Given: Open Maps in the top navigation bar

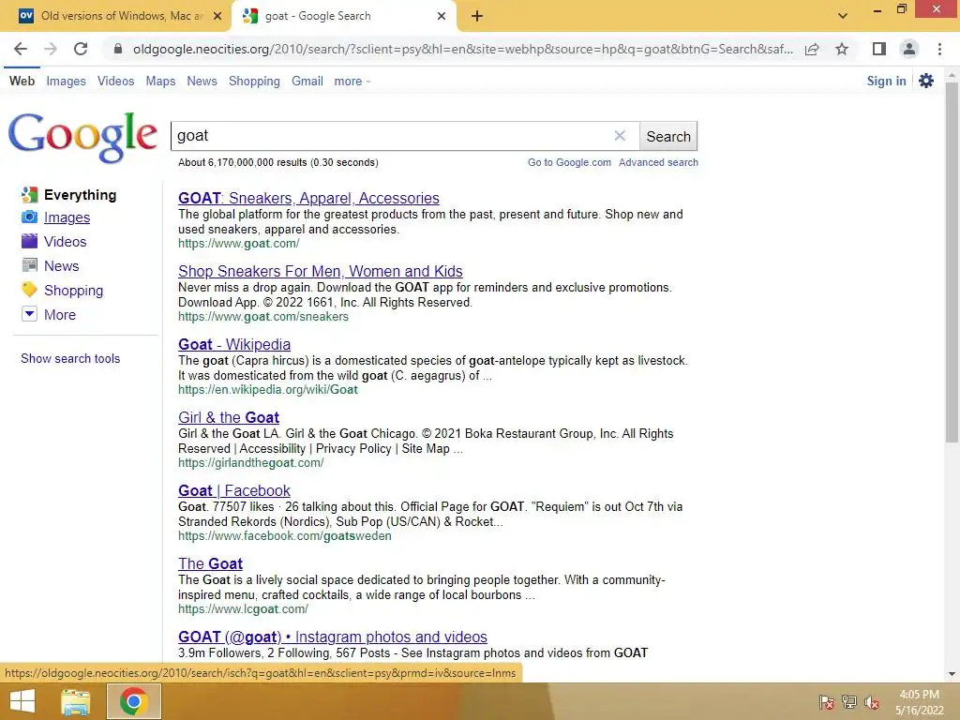Looking at the screenshot, I should [x=160, y=81].
